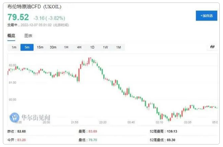
Task: Select the 5m timeframe
Action: tap(27, 47)
